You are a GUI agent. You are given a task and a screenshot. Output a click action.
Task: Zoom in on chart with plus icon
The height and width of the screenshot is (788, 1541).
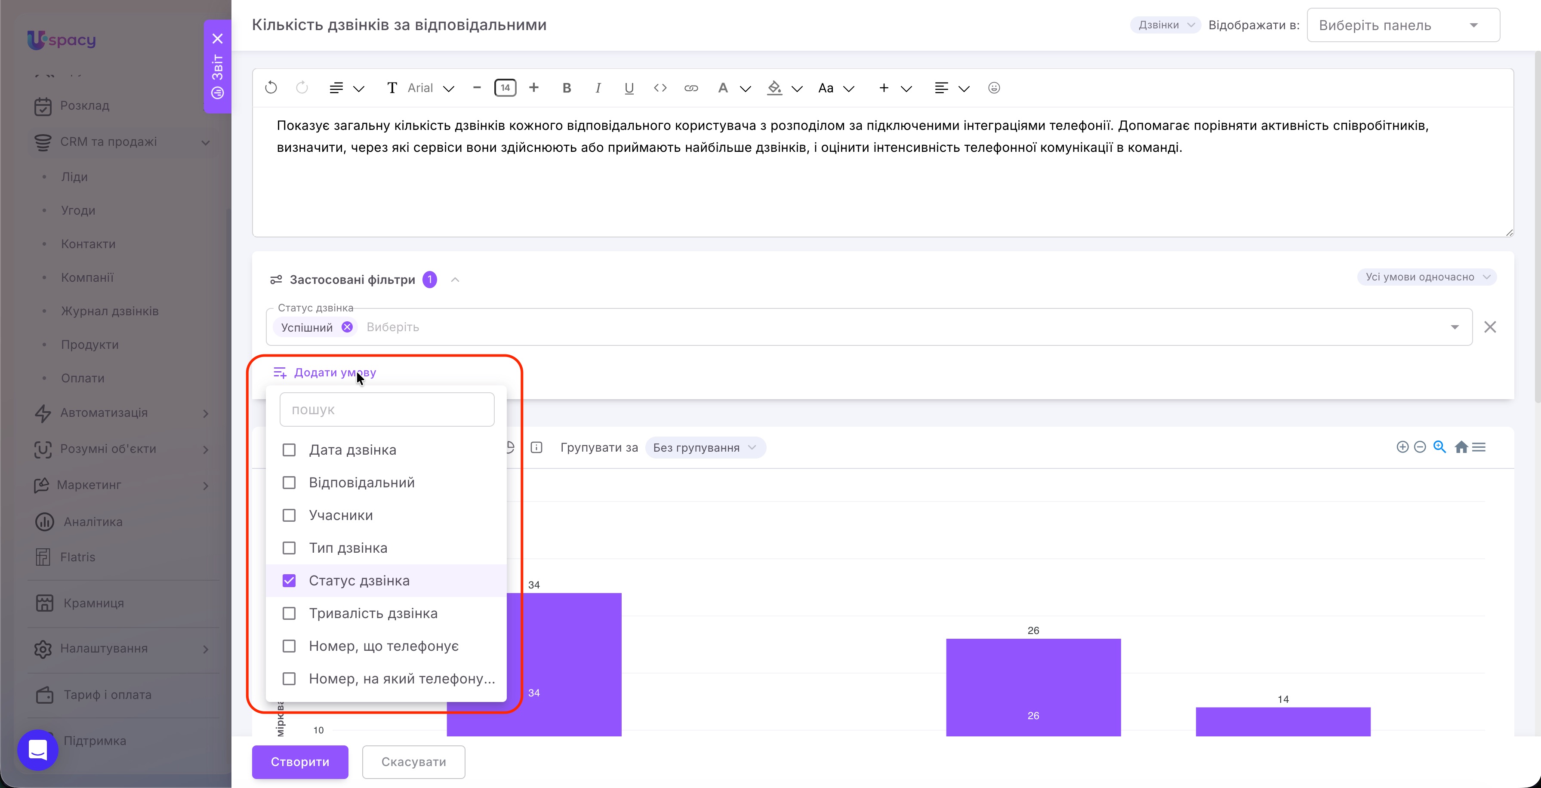1402,447
